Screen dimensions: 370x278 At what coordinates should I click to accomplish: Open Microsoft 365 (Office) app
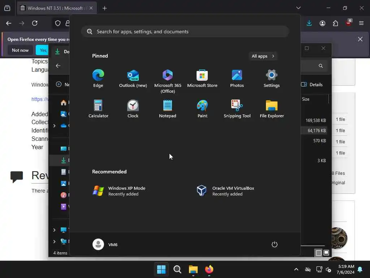pyautogui.click(x=168, y=81)
